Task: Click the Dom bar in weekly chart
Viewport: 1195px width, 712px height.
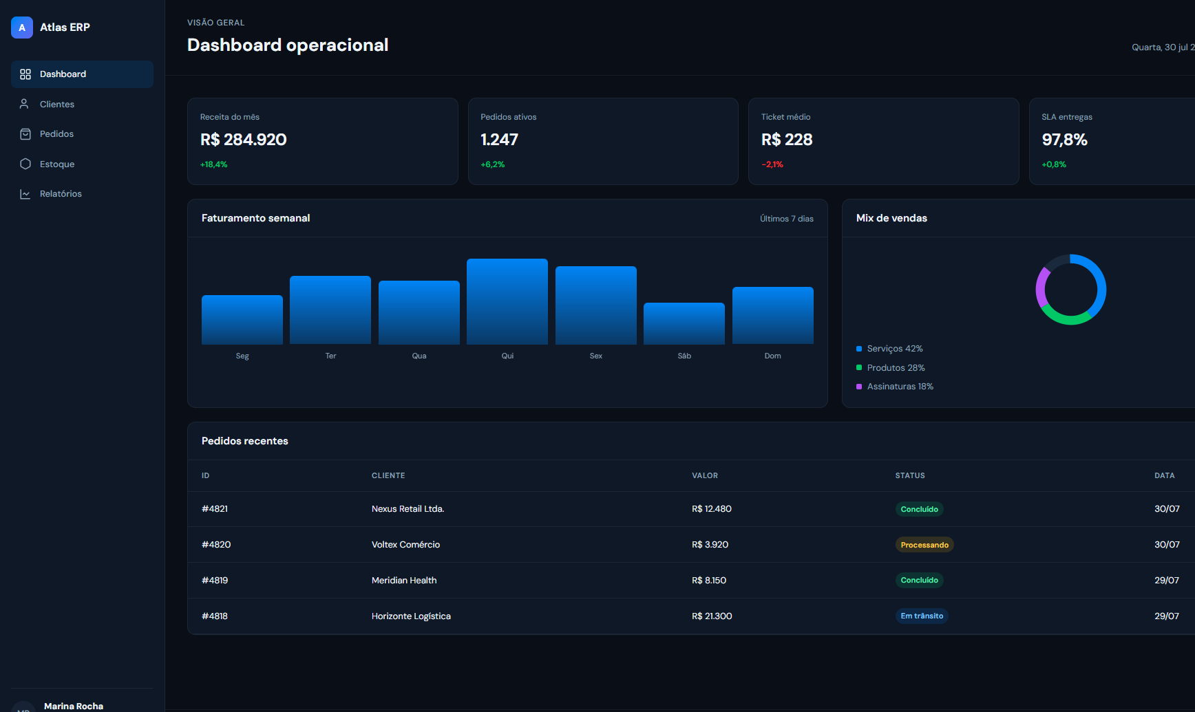Action: 773,316
